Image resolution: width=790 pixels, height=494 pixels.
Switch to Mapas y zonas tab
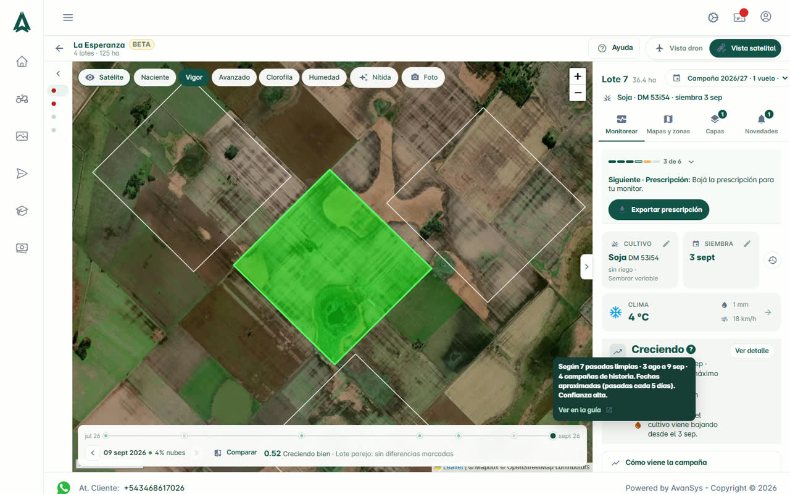point(668,124)
